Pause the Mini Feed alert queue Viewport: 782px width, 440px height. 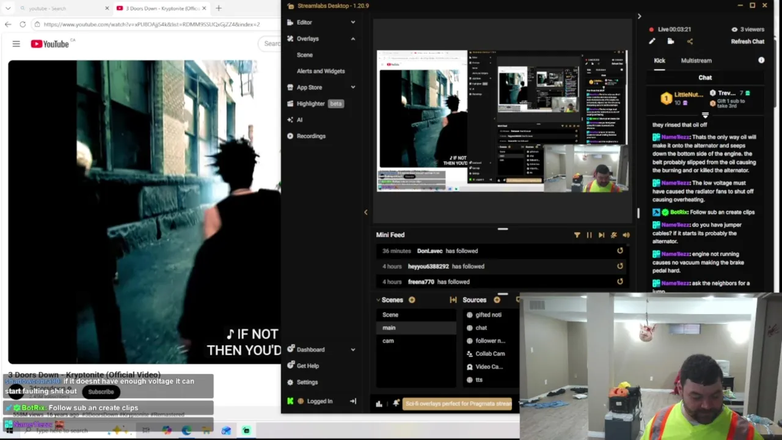[x=589, y=235]
